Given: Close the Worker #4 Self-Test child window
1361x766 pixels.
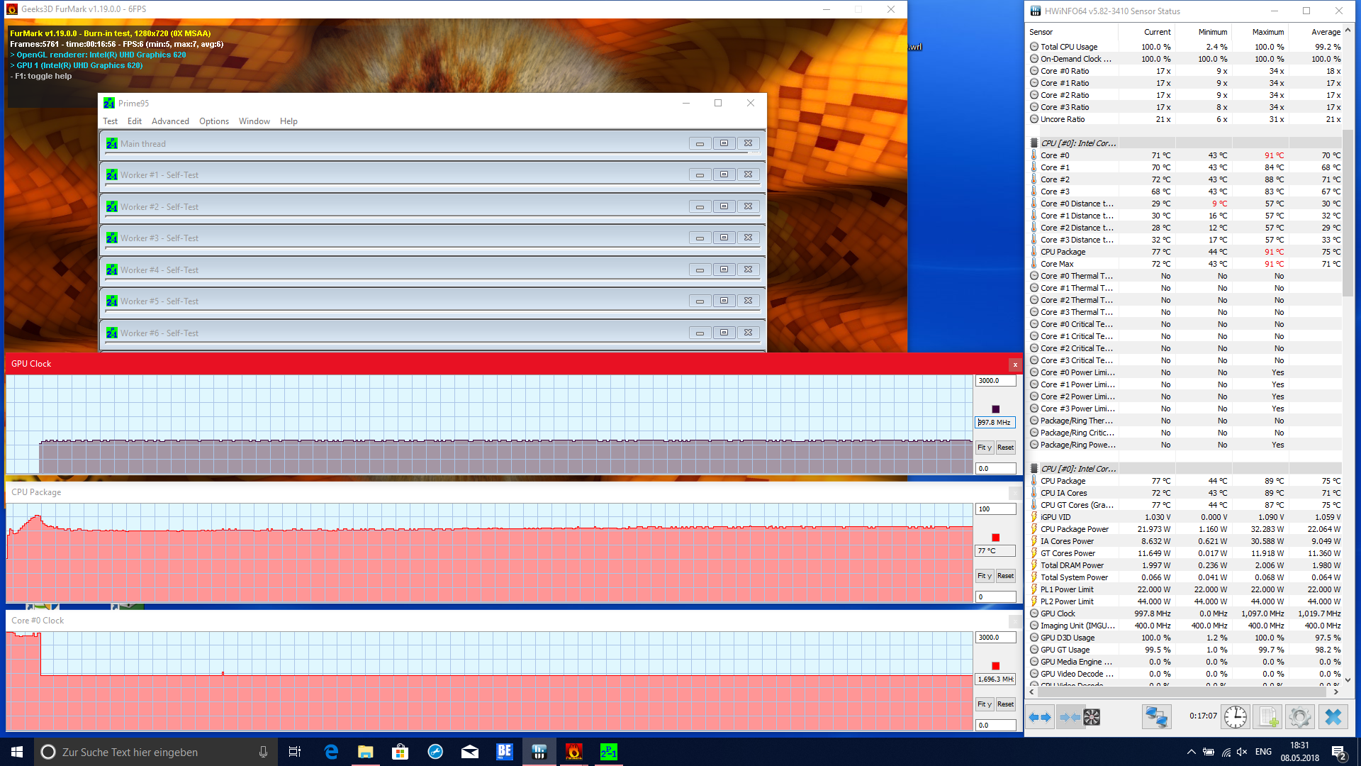Looking at the screenshot, I should pos(748,270).
